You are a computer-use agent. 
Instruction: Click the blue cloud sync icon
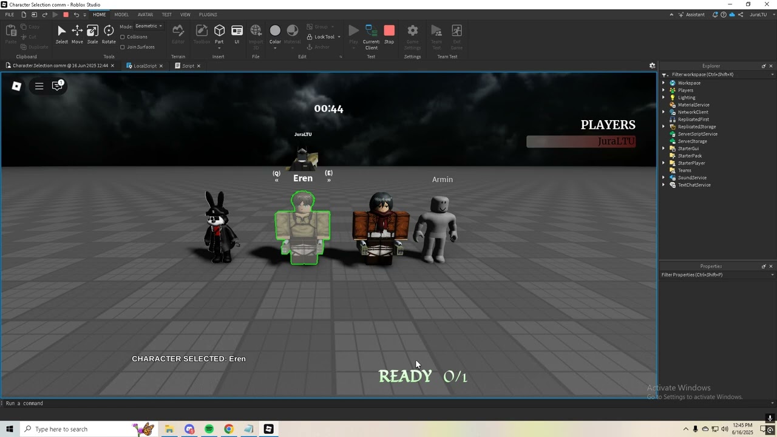click(732, 15)
